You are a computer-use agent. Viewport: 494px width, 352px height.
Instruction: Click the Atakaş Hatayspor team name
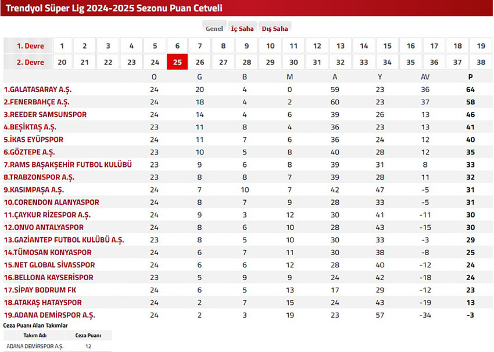click(43, 303)
